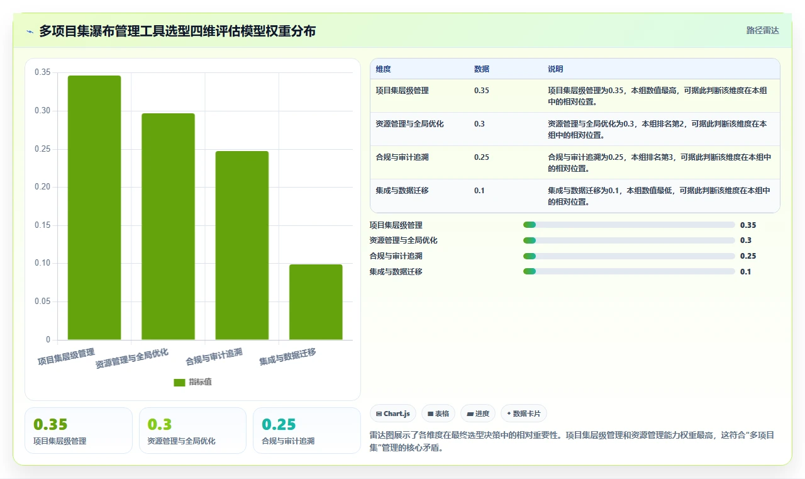Click the description text for 集成与数据迁移 row
Screen dimensions: 805x479
click(658, 196)
